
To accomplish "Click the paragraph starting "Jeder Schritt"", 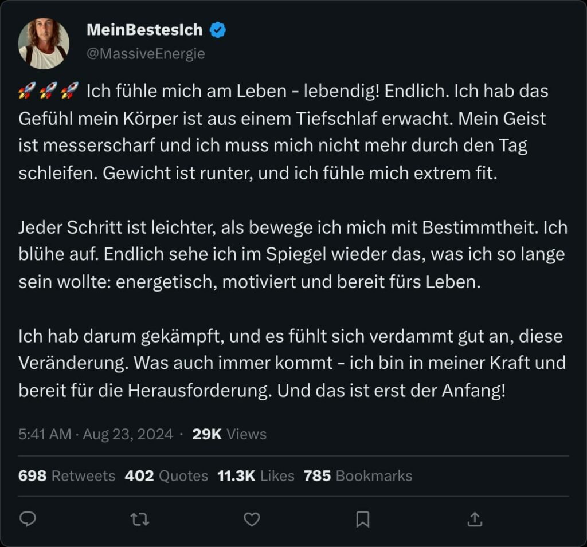I will (x=292, y=255).
